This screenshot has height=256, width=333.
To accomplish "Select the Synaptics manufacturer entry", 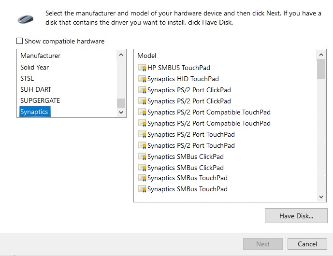I will 34,112.
